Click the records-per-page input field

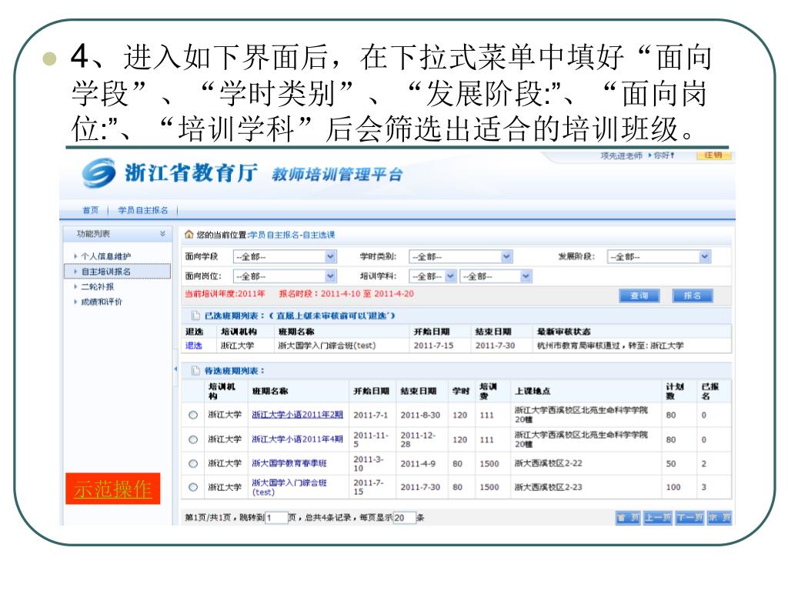pyautogui.click(x=405, y=518)
